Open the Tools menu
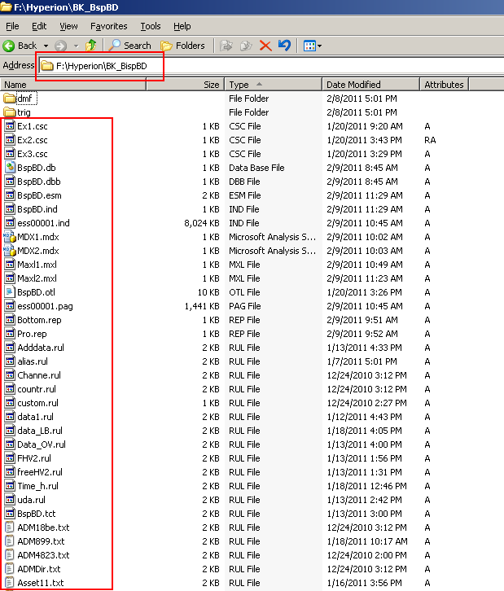Viewport: 504px width, 591px height. 151,26
